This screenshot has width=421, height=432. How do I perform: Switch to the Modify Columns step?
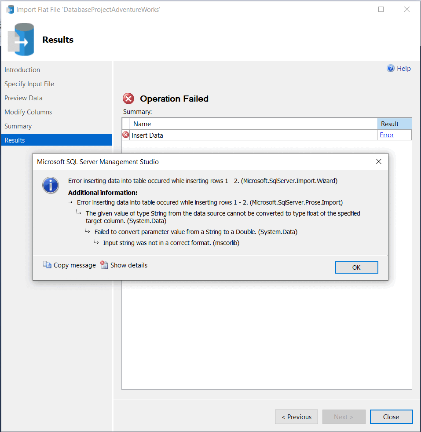click(28, 112)
